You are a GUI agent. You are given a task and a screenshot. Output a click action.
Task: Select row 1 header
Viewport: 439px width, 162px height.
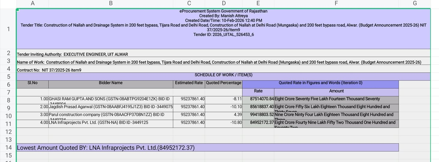[x=8, y=29]
